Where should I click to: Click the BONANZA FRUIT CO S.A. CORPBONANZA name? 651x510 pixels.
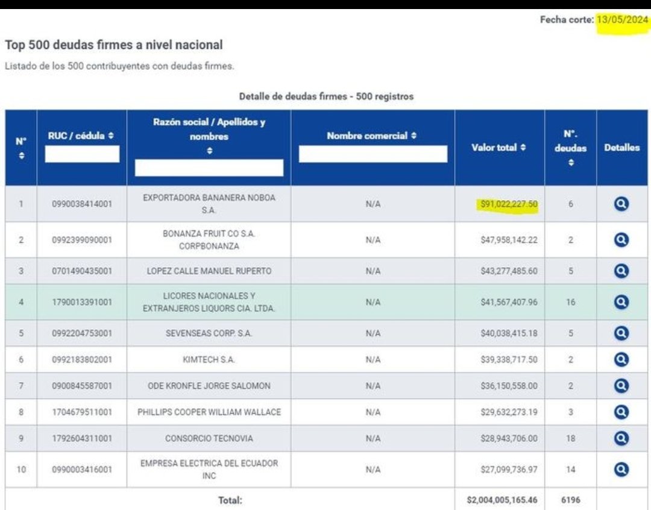pos(209,240)
